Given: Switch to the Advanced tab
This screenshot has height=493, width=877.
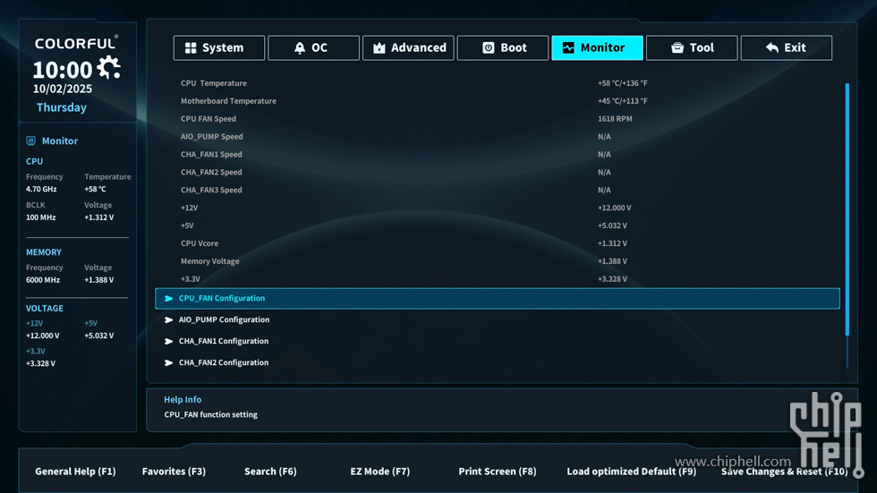Looking at the screenshot, I should (408, 48).
